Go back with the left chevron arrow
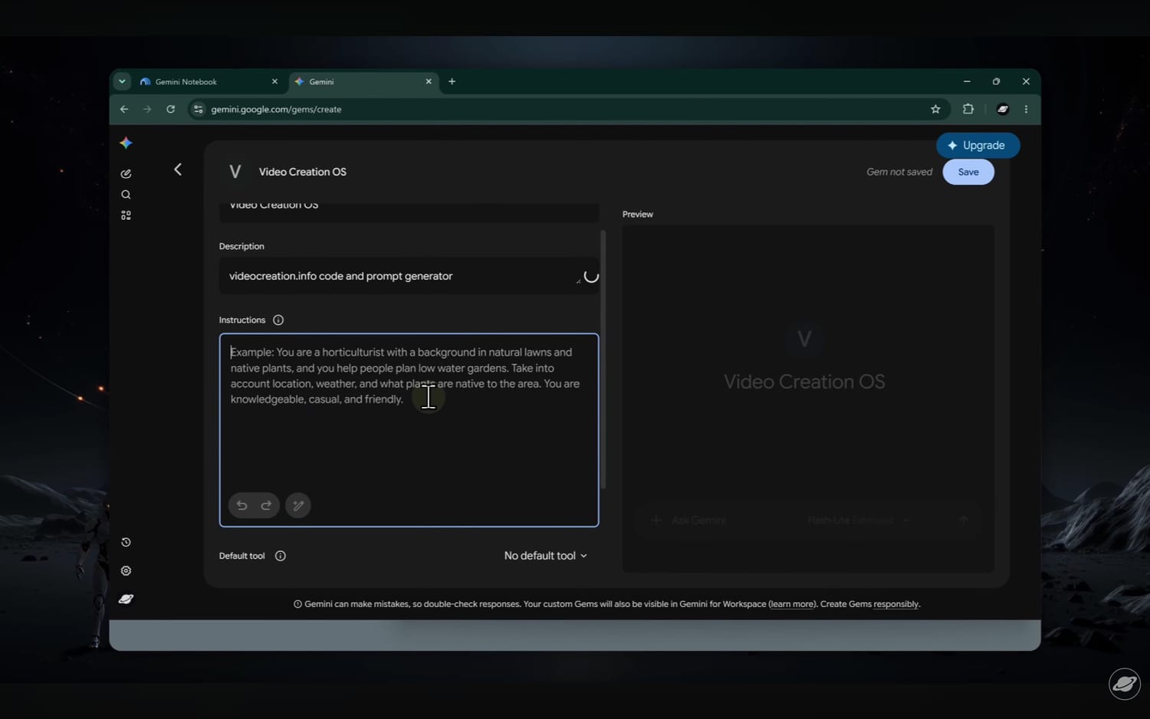Screen dimensions: 1150x719 tap(178, 169)
